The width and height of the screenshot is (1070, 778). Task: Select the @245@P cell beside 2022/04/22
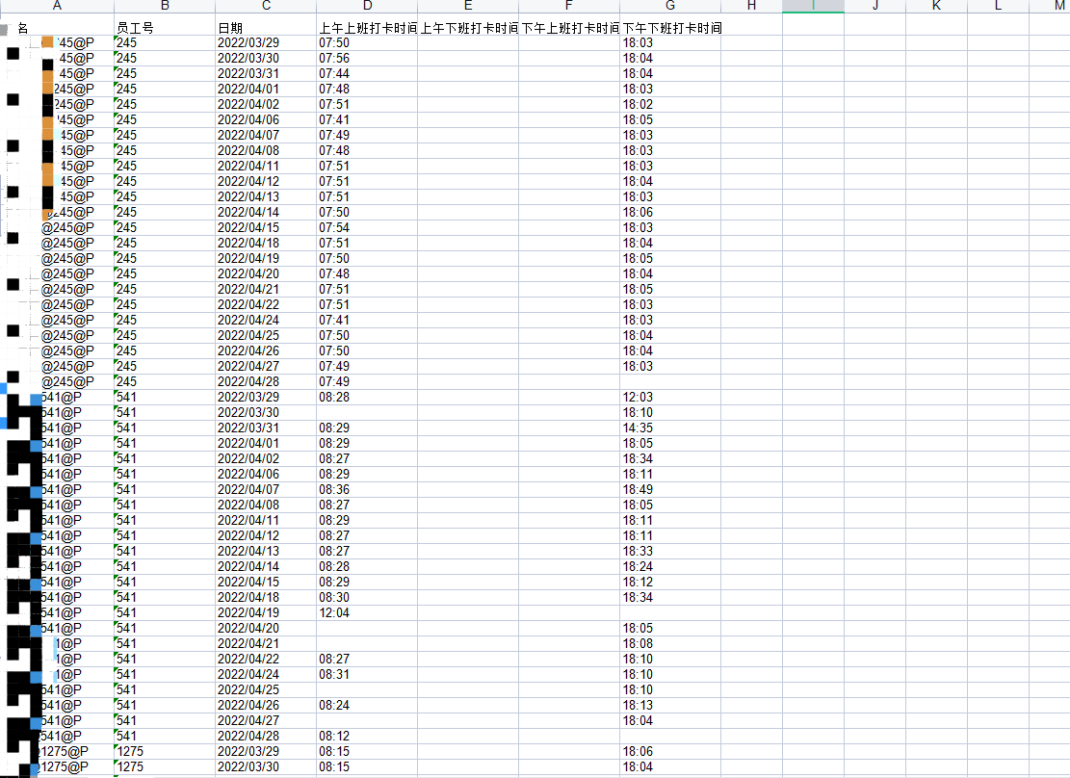coord(58,304)
